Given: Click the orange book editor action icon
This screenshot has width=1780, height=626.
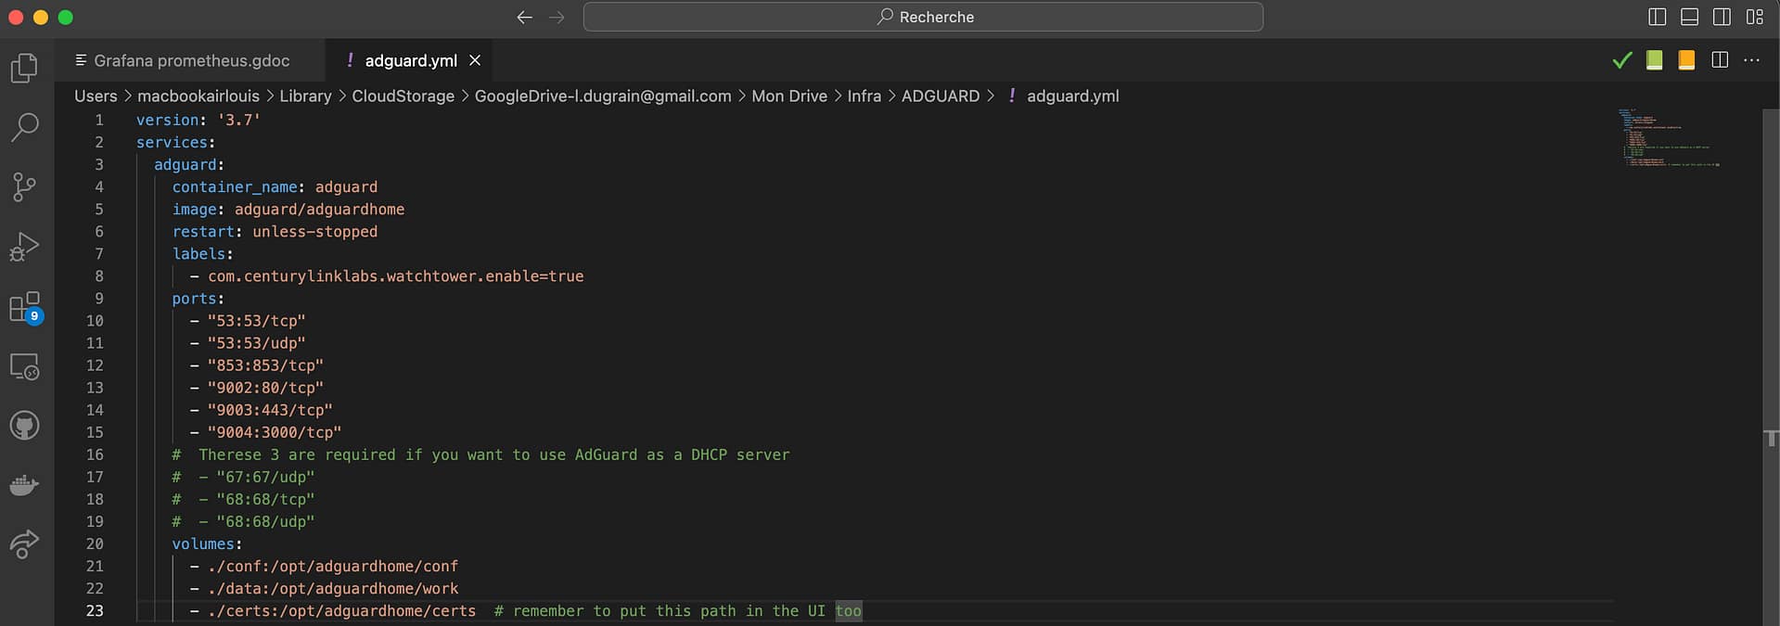Looking at the screenshot, I should coord(1686,60).
